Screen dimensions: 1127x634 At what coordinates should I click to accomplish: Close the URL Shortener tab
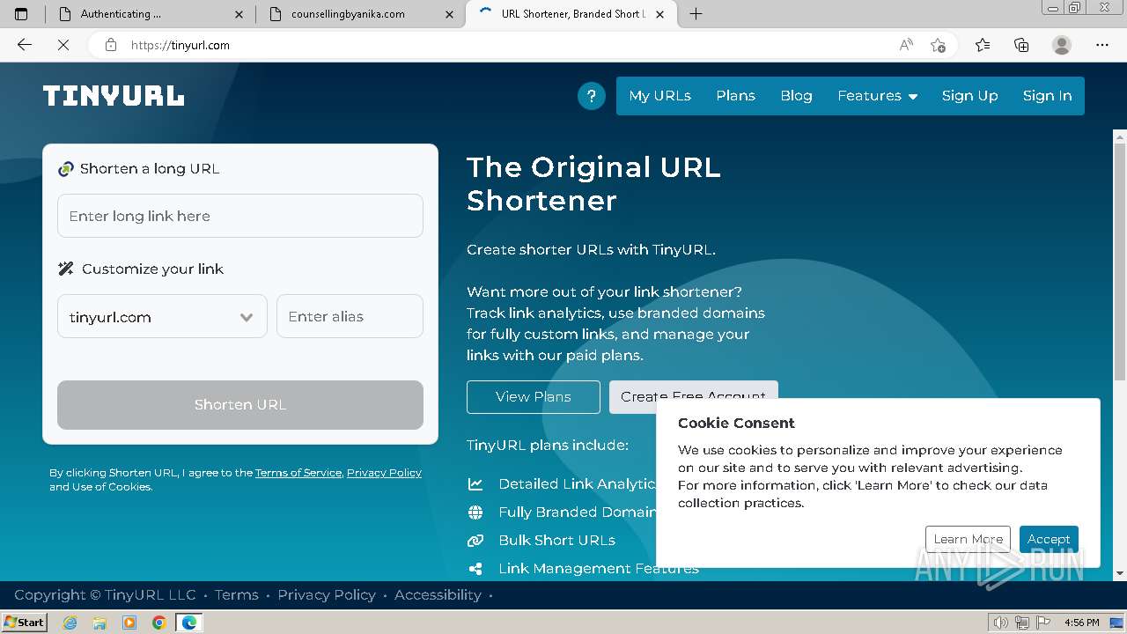660,14
